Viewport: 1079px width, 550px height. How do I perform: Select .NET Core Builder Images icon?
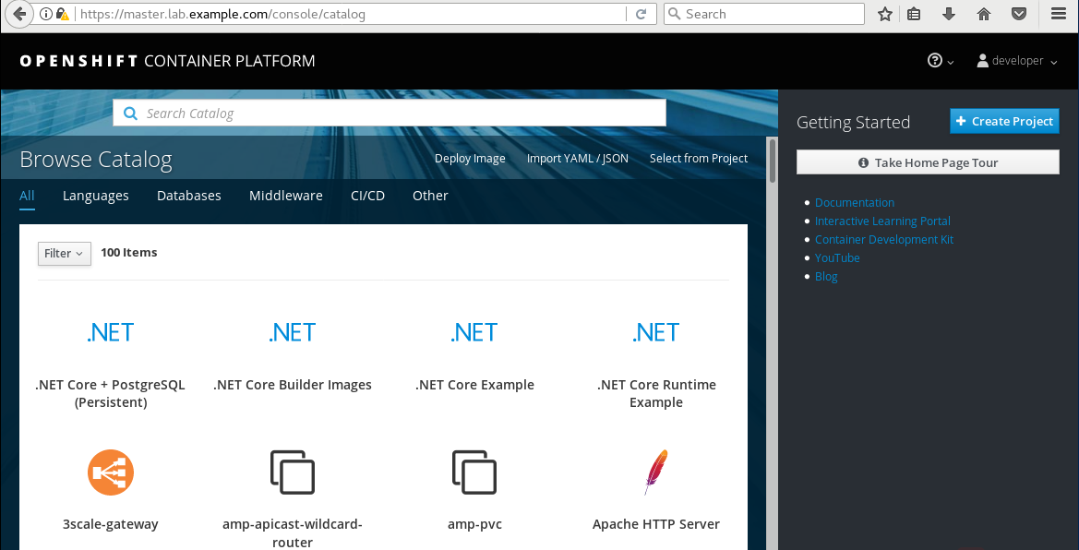click(293, 332)
